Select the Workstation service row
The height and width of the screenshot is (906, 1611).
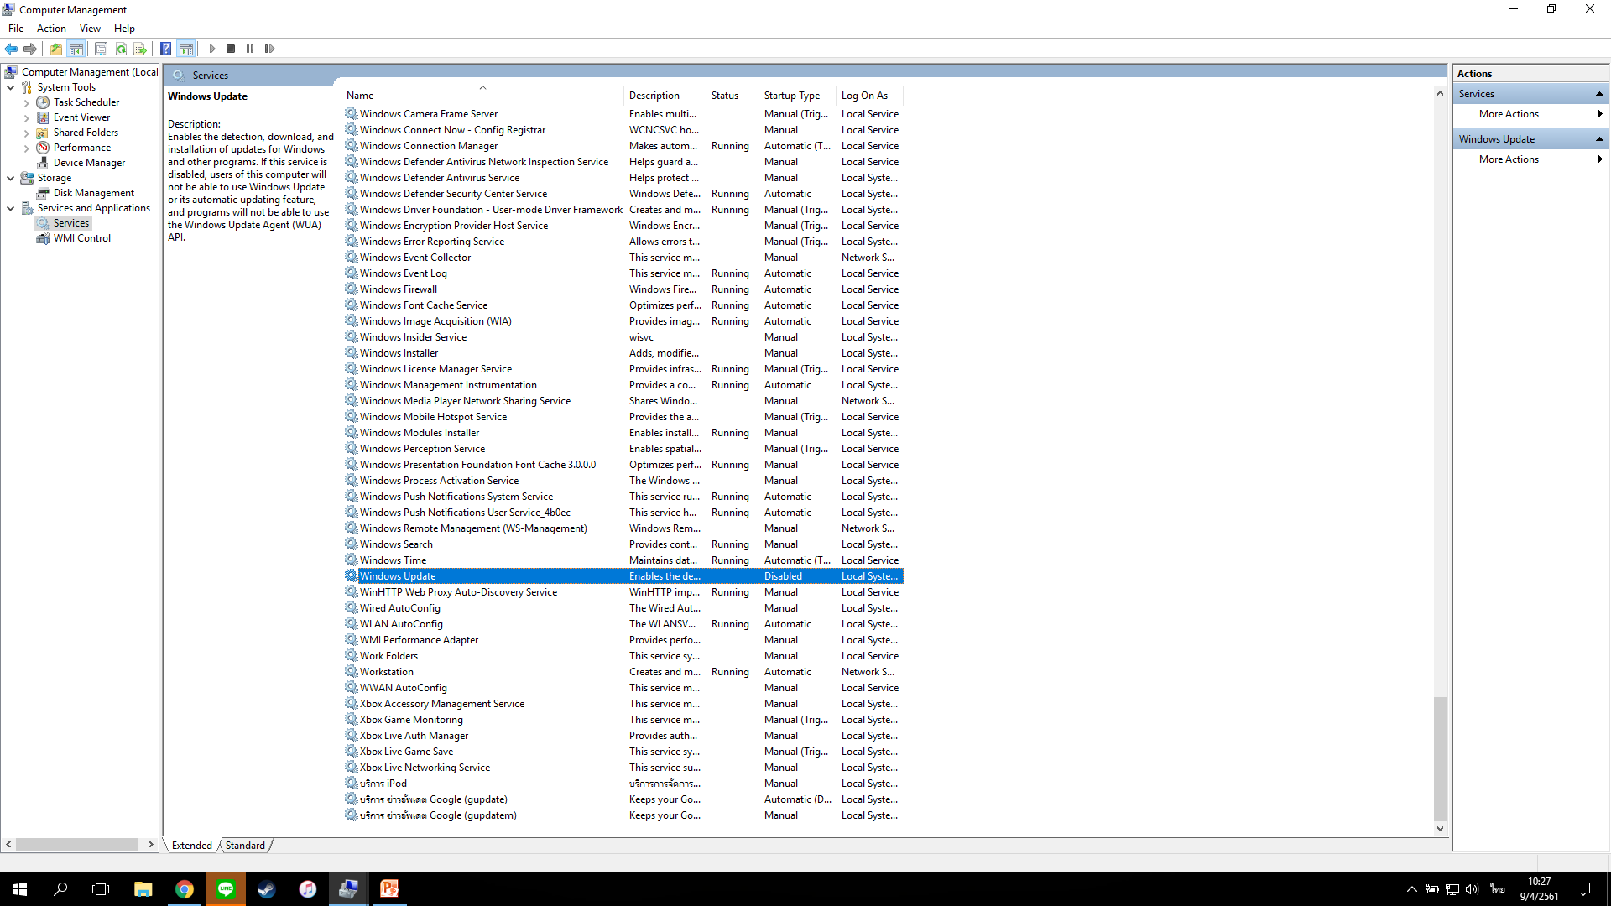pyautogui.click(x=623, y=672)
